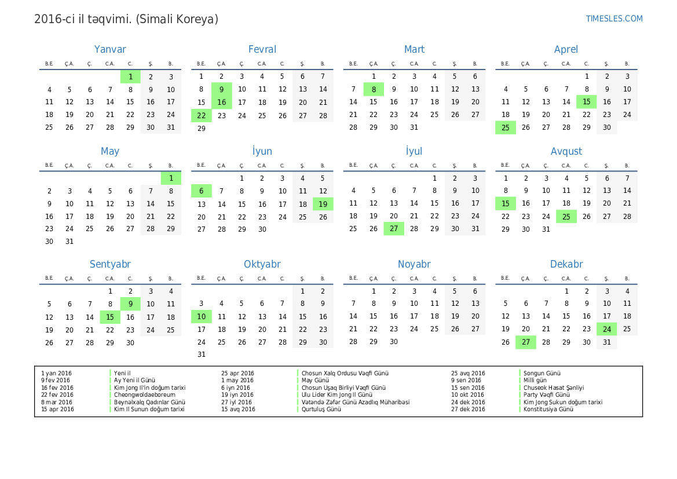
Task: Click the date "10 okt 2016" in legend
Action: pos(467,395)
